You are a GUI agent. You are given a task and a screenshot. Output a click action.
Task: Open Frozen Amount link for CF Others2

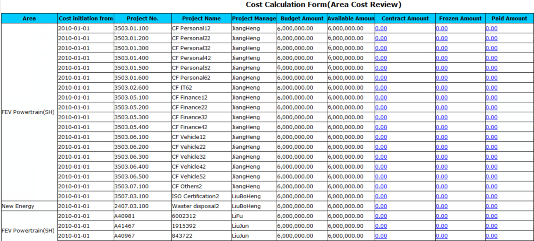pos(441,186)
